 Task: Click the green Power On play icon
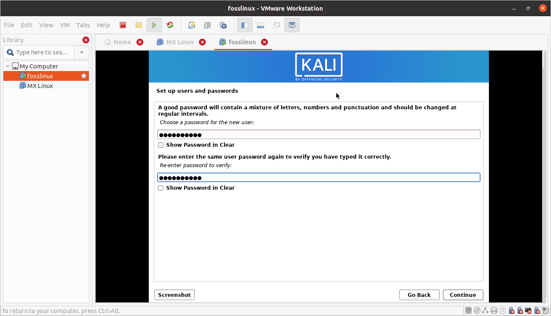point(154,25)
